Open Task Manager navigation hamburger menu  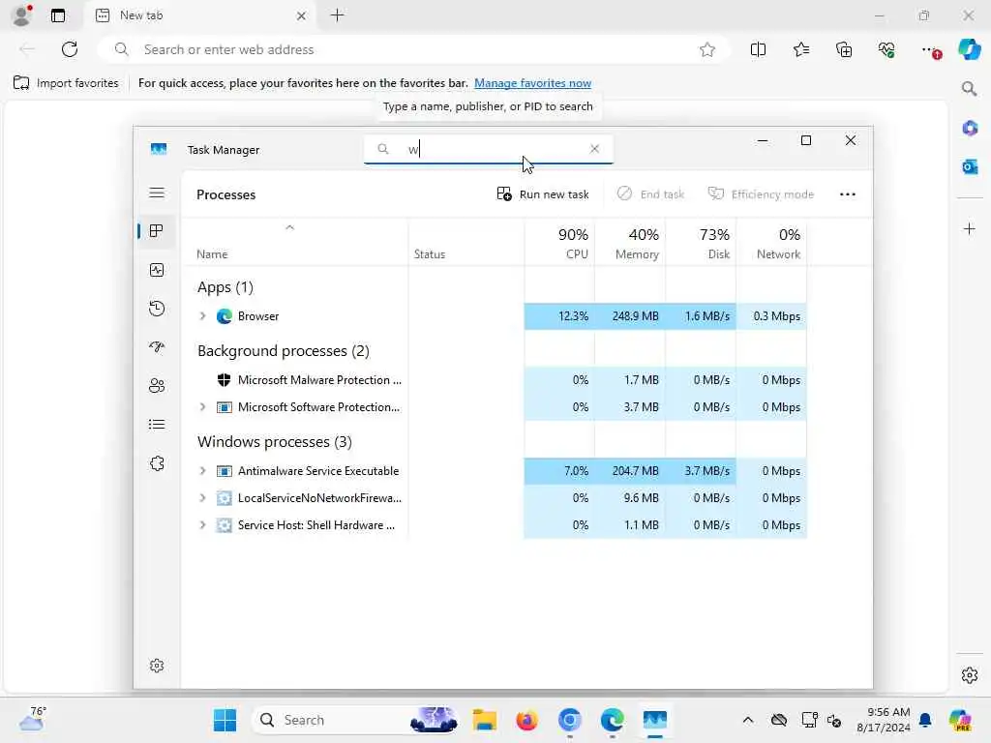(157, 193)
